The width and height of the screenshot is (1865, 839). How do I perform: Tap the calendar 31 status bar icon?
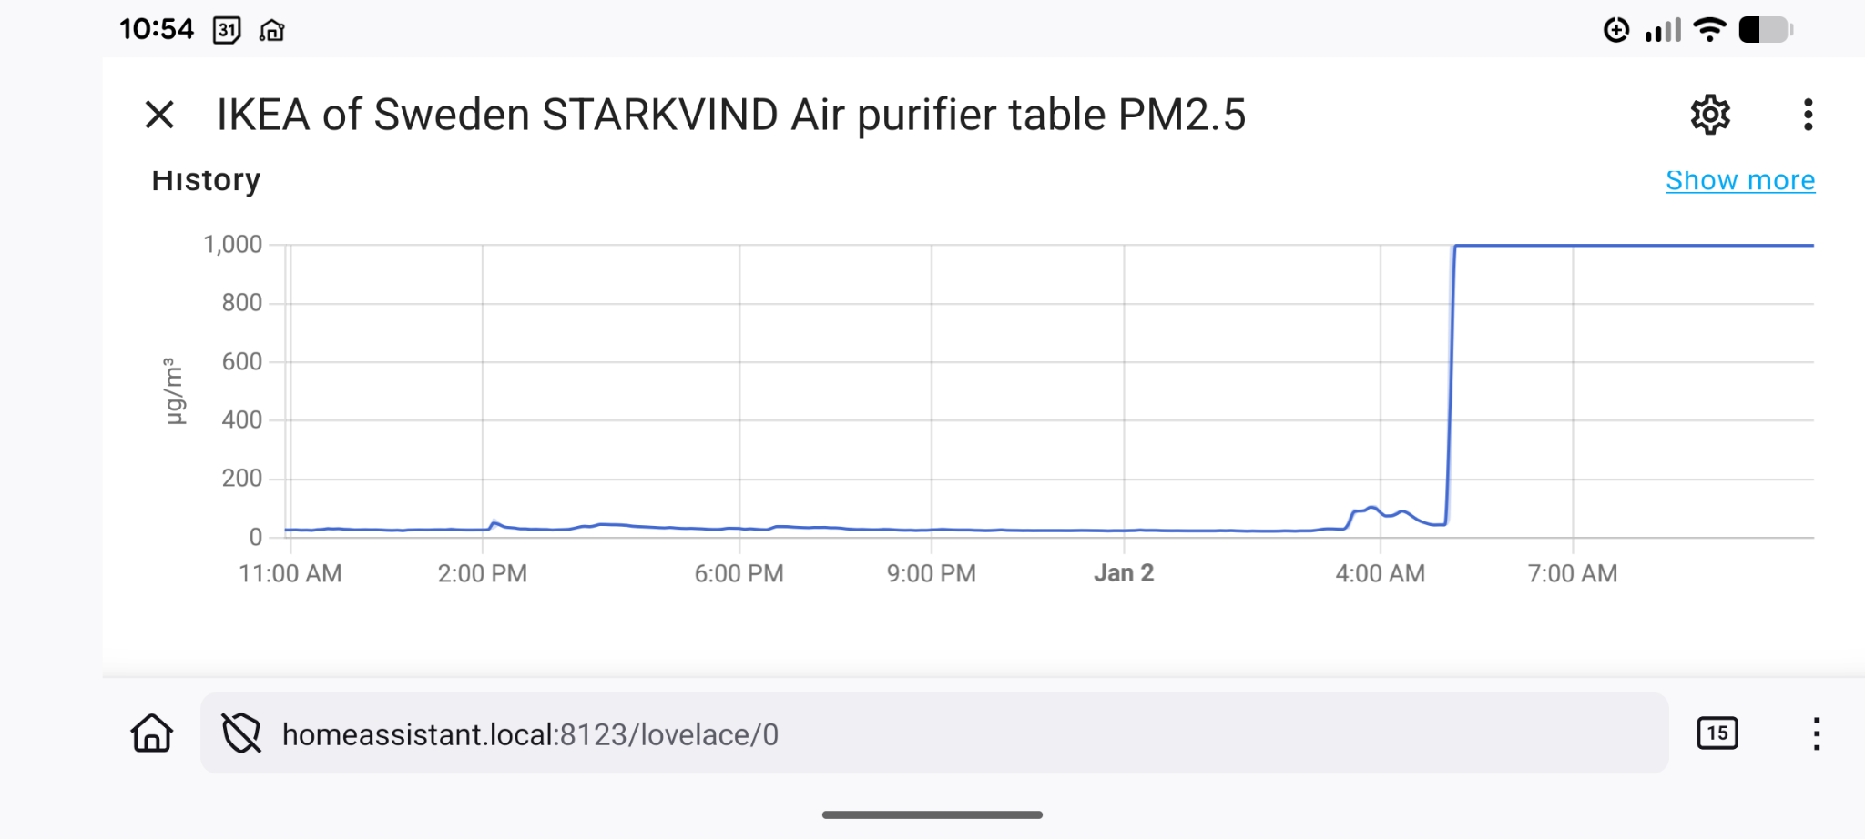[x=227, y=31]
